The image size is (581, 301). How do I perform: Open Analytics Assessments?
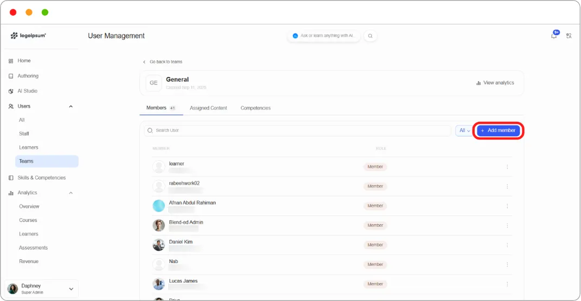click(x=33, y=248)
